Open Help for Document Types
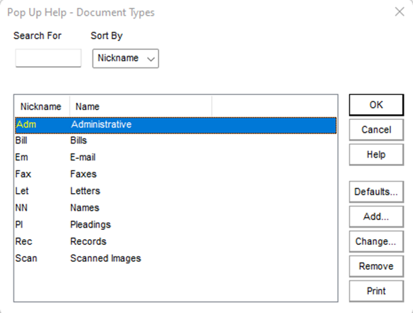 click(376, 155)
